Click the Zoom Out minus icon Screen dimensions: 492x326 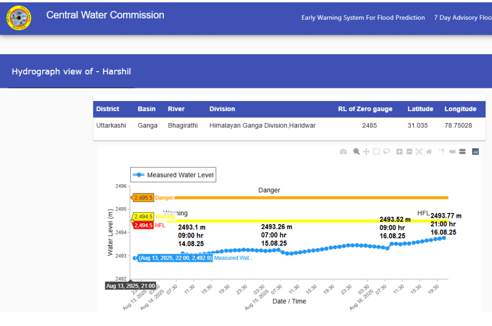pyautogui.click(x=409, y=151)
